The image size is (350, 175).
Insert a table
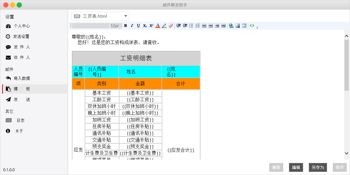pos(244,26)
